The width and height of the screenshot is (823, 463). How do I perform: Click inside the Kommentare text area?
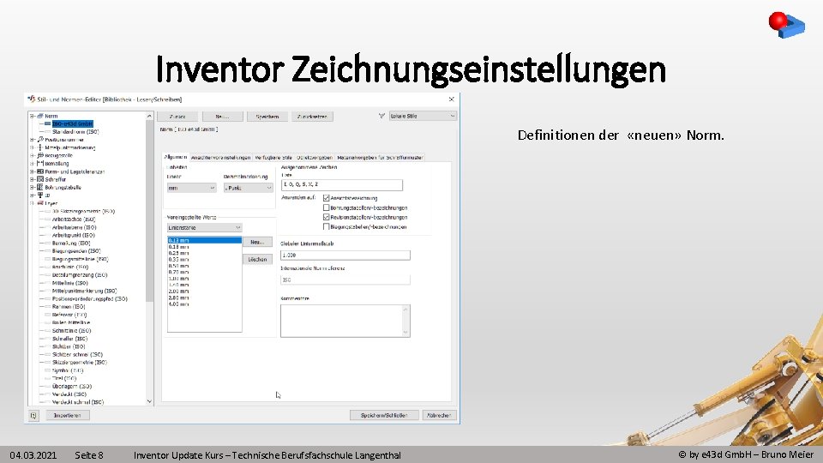341,321
